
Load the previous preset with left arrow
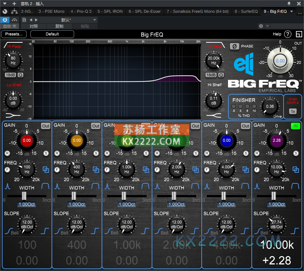(x=31, y=20)
